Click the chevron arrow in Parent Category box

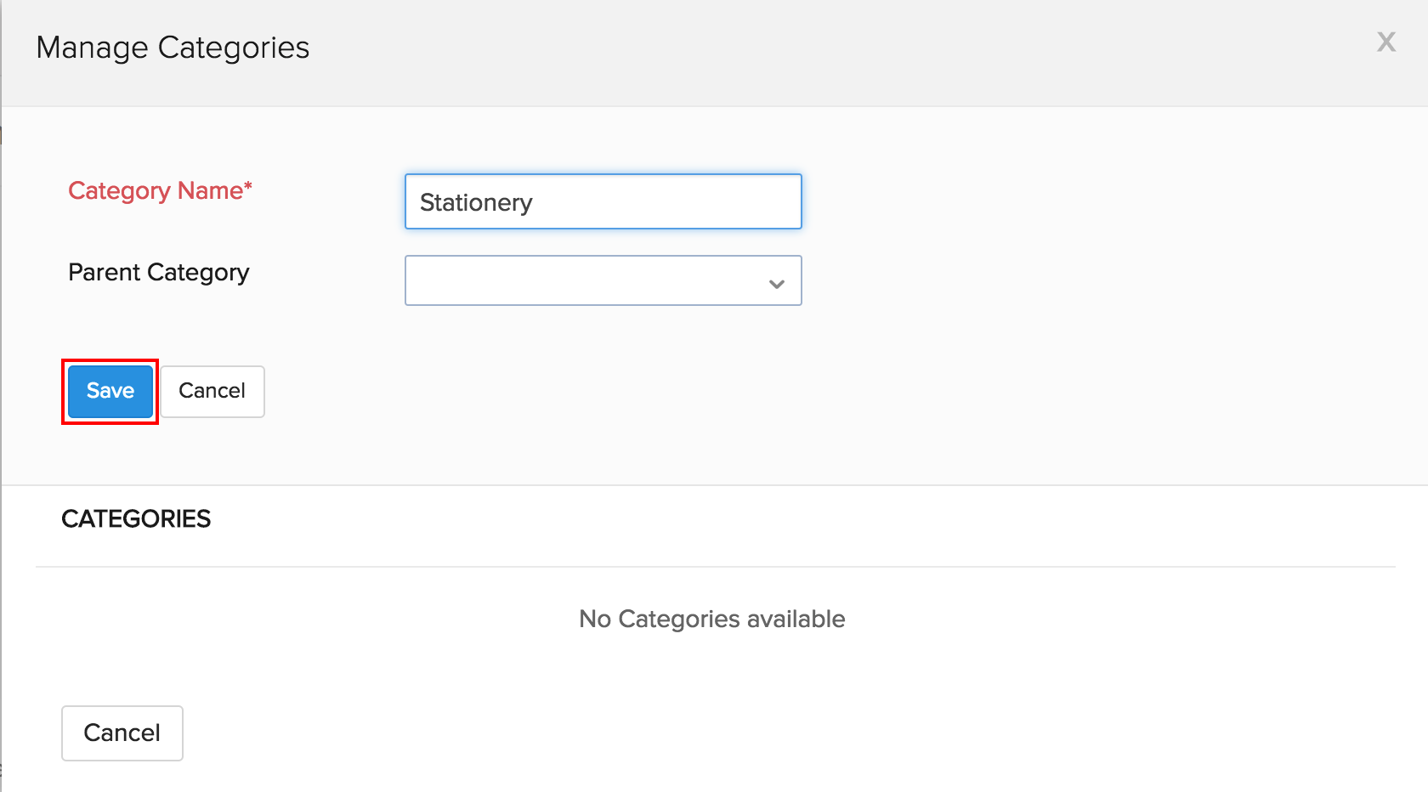[776, 284]
